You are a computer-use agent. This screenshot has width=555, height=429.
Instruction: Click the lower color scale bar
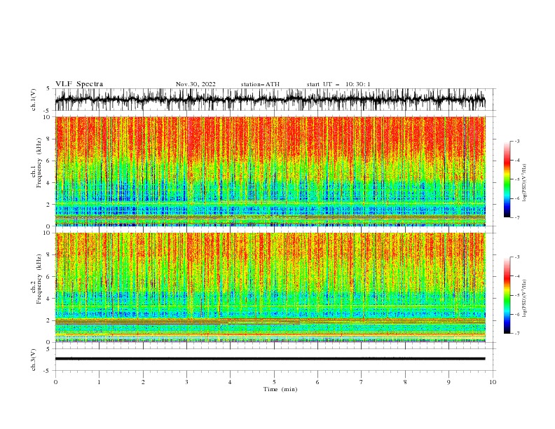click(x=507, y=295)
